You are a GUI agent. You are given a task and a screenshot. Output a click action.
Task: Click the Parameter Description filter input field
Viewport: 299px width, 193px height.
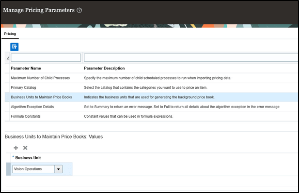click(190, 58)
